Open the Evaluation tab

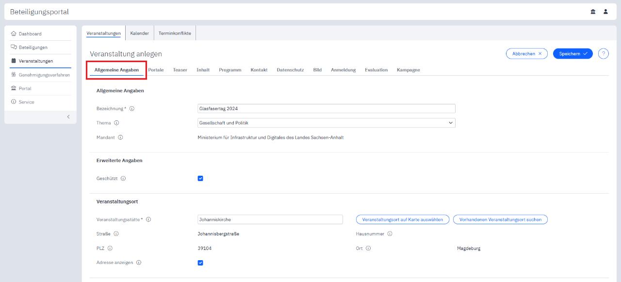pyautogui.click(x=376, y=70)
